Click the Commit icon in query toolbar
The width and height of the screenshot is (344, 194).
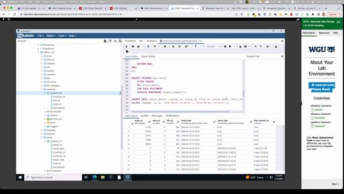coord(255,47)
